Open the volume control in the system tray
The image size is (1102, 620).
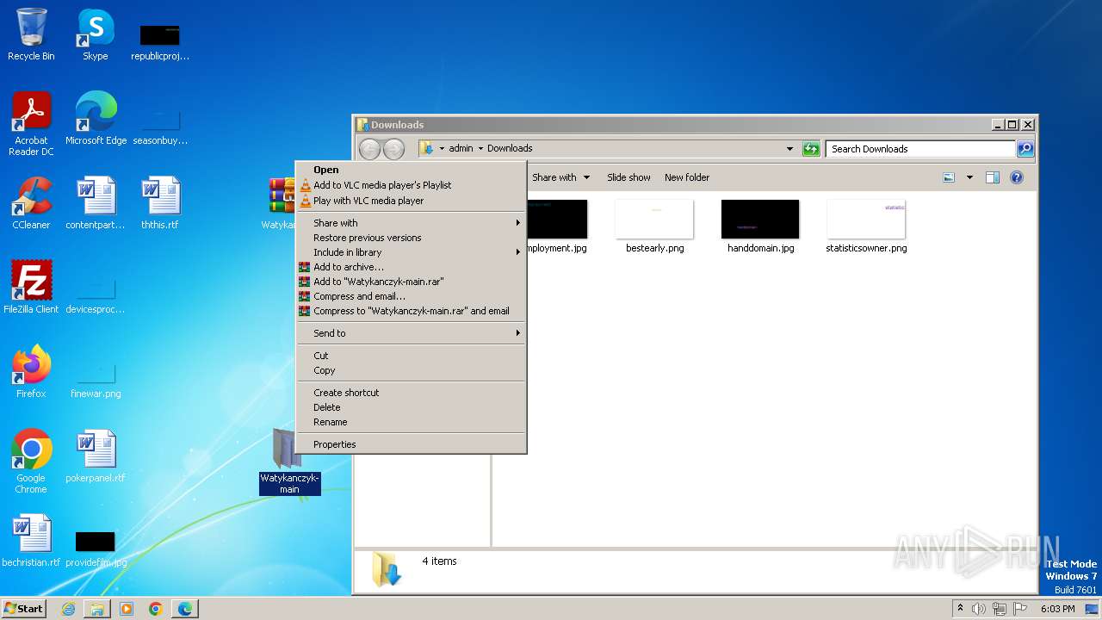pyautogui.click(x=979, y=609)
